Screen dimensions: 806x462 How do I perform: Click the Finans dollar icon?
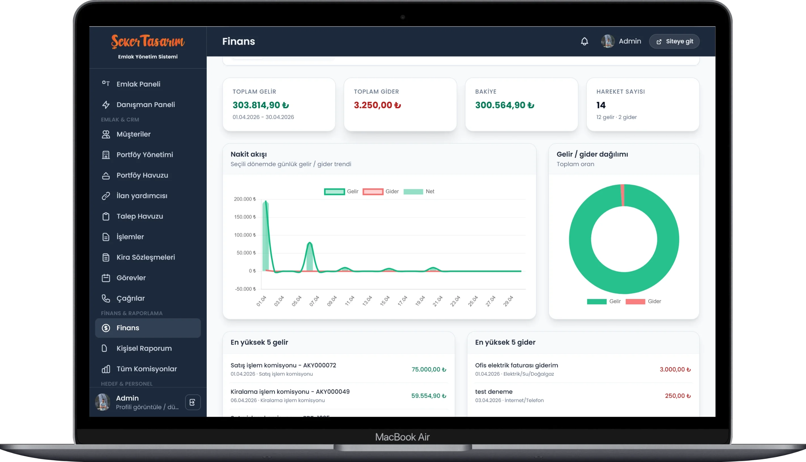tap(106, 328)
